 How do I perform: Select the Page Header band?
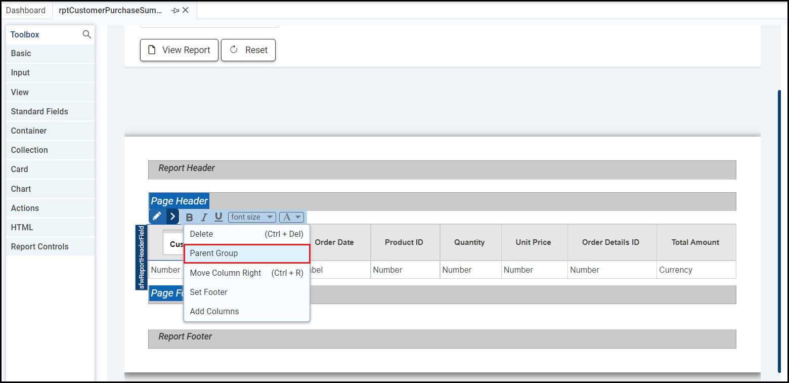click(x=442, y=201)
